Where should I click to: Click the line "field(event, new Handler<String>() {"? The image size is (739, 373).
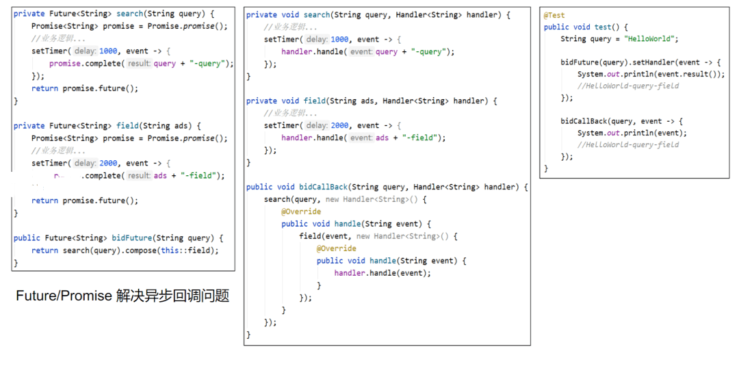tap(378, 236)
